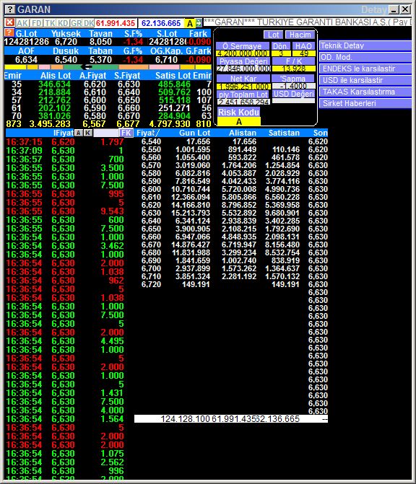This screenshot has width=416, height=484.
Task: Click ask price 6,670 in order book
Action: coord(129,115)
